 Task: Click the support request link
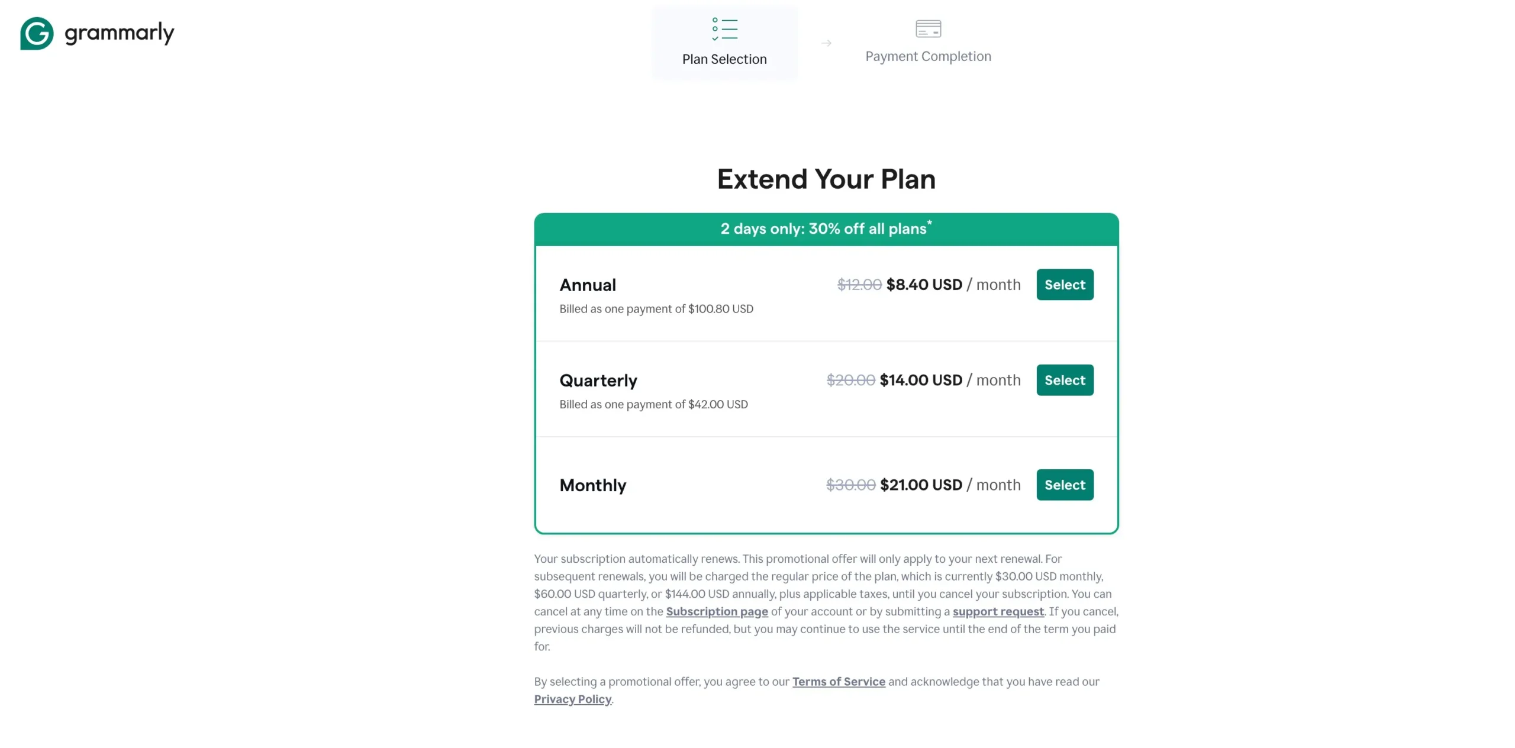[997, 611]
